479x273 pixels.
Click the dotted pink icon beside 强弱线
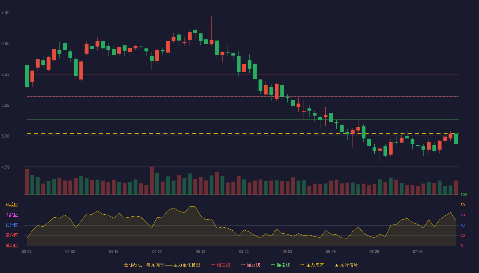(243, 265)
